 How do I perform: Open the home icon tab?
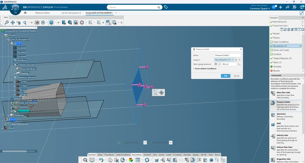[25, 13]
